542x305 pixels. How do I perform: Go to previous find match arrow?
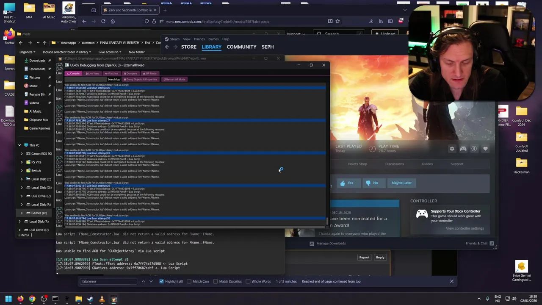(x=143, y=281)
